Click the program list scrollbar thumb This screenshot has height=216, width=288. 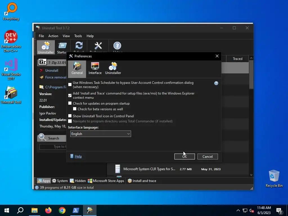click(x=251, y=74)
